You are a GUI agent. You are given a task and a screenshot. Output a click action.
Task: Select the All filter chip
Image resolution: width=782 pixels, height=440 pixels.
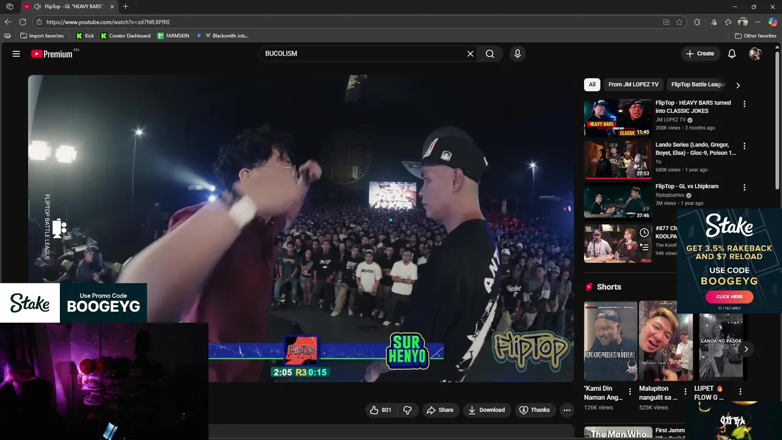pos(592,84)
